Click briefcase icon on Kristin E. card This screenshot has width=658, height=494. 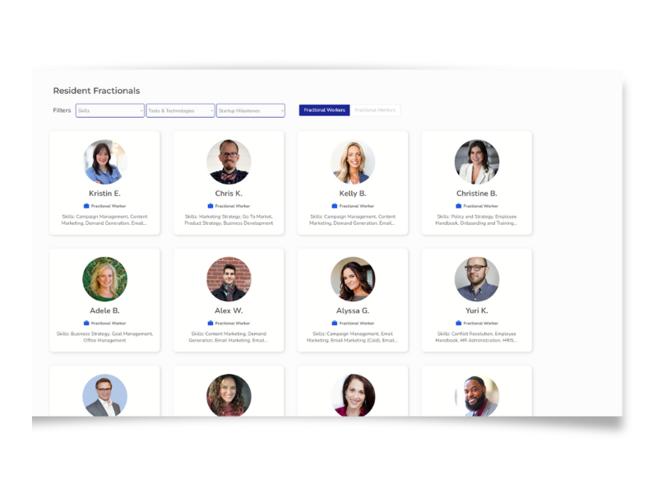click(x=86, y=206)
